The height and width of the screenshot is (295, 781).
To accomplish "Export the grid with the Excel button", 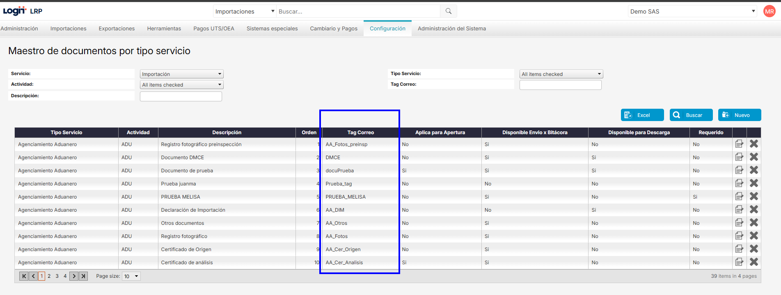I will (x=642, y=115).
